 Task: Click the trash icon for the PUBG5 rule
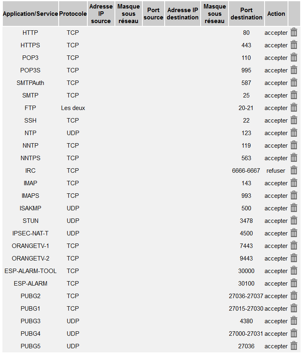(294, 346)
